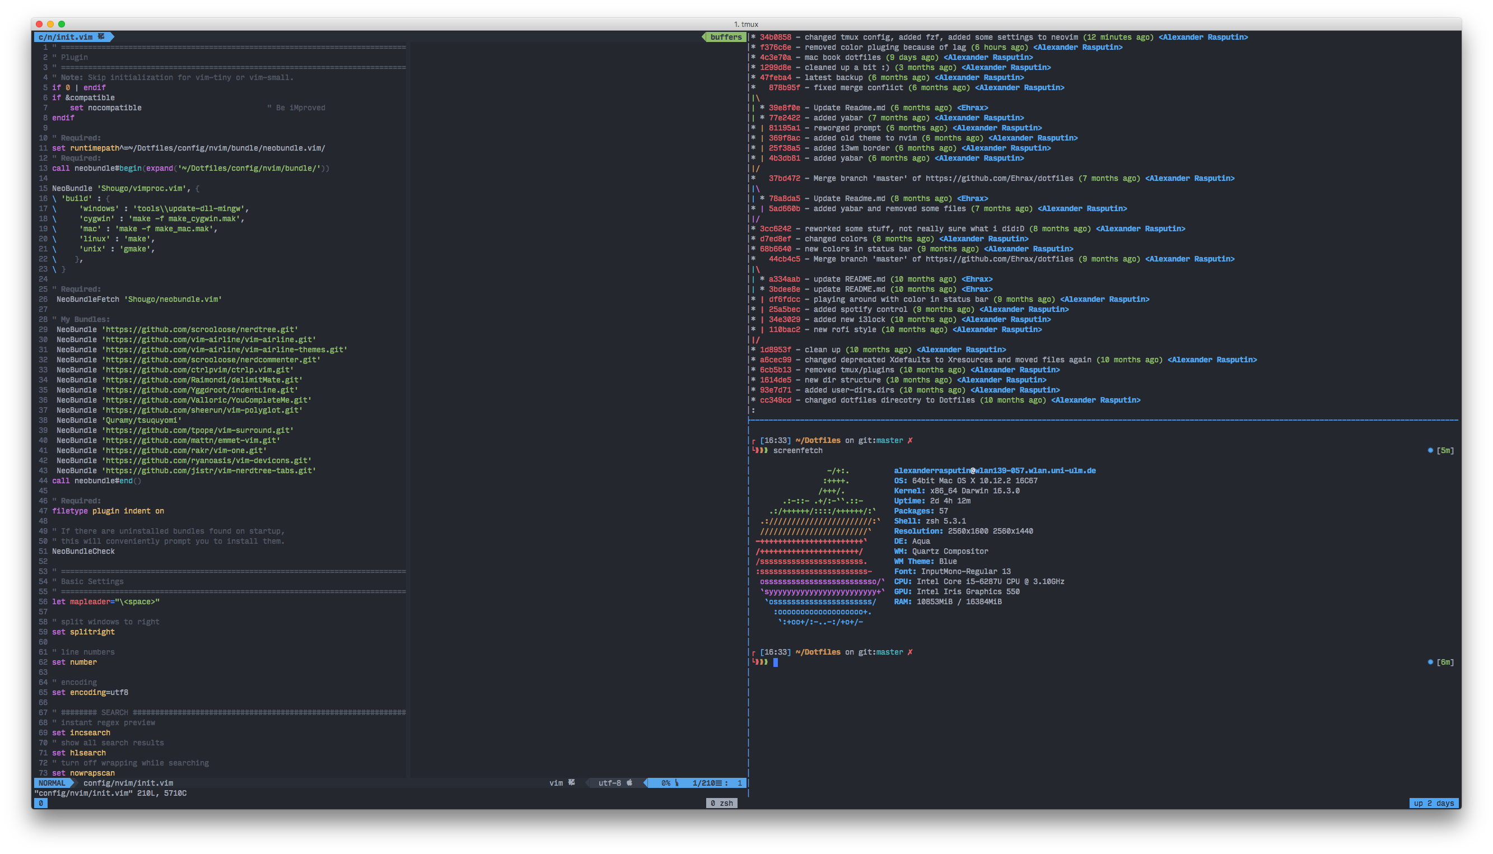Click the vim filetype icon in the init.vim tab
Screen dimensions: 1493x854
click(101, 37)
